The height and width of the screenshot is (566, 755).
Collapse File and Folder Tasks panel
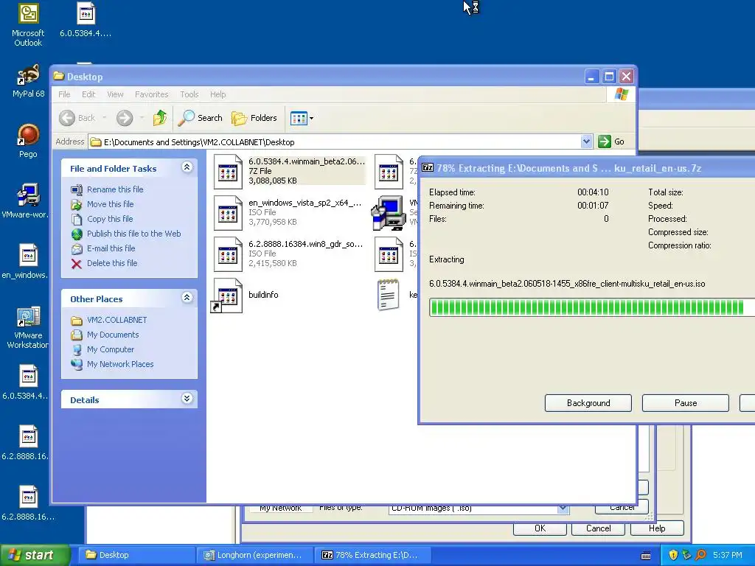pyautogui.click(x=187, y=167)
